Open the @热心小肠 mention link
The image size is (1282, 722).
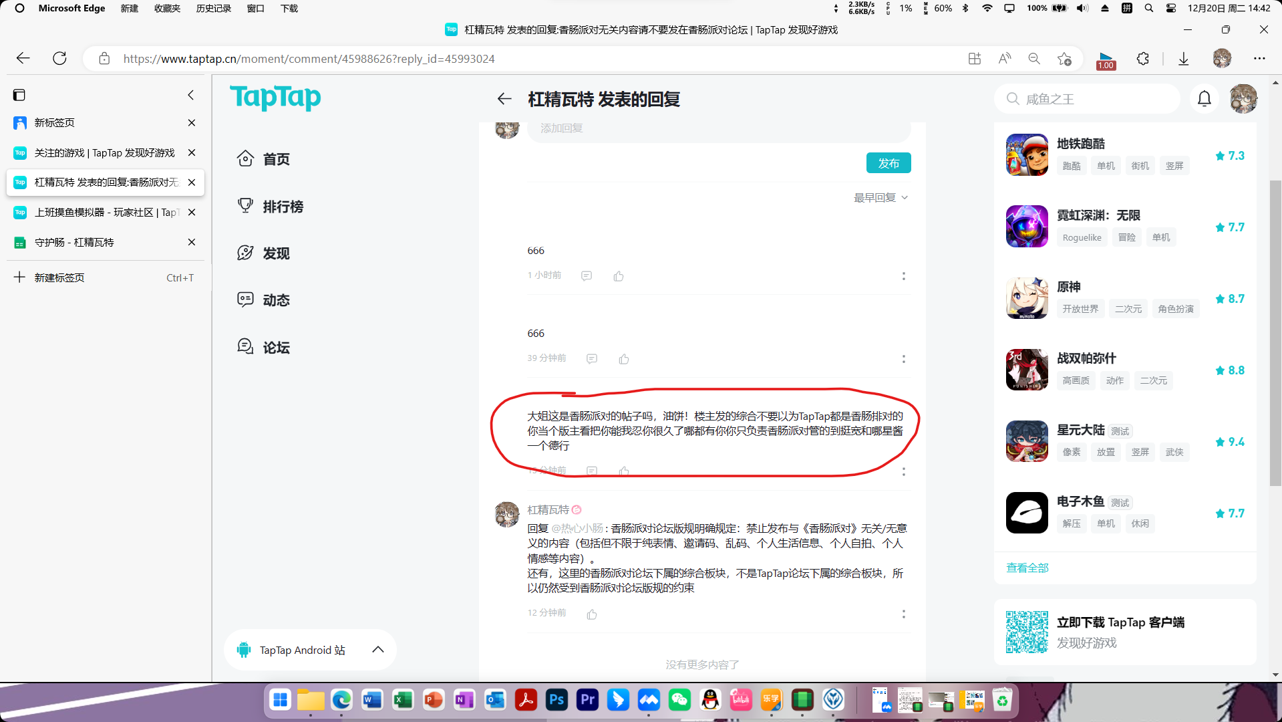click(577, 528)
